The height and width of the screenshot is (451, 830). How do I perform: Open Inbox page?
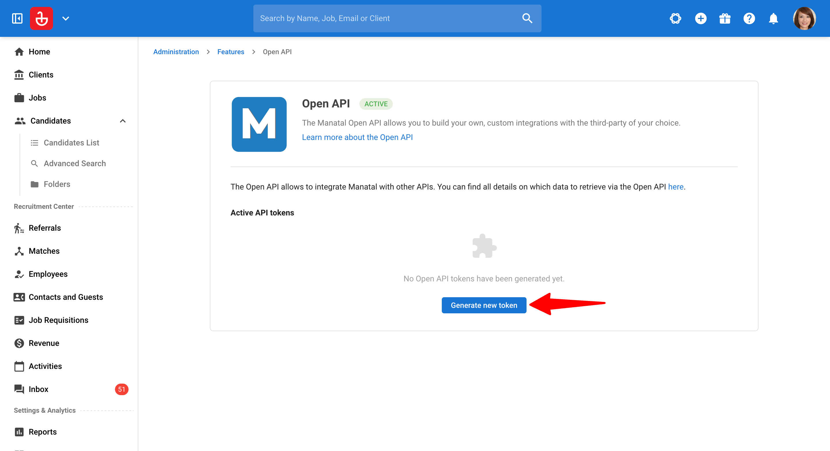point(69,390)
